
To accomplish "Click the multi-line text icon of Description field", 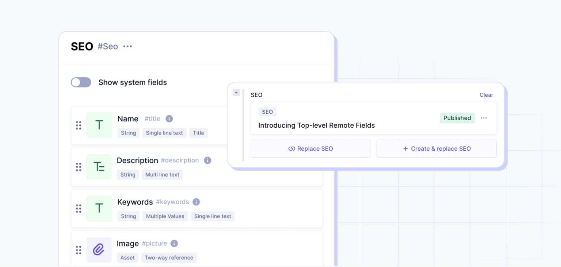I will (x=99, y=167).
